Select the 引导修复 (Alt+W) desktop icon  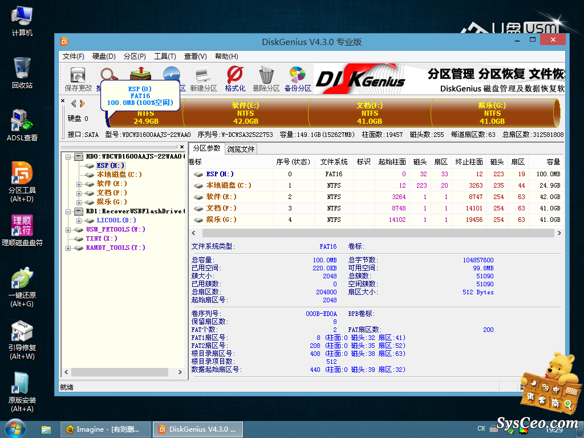point(22,340)
